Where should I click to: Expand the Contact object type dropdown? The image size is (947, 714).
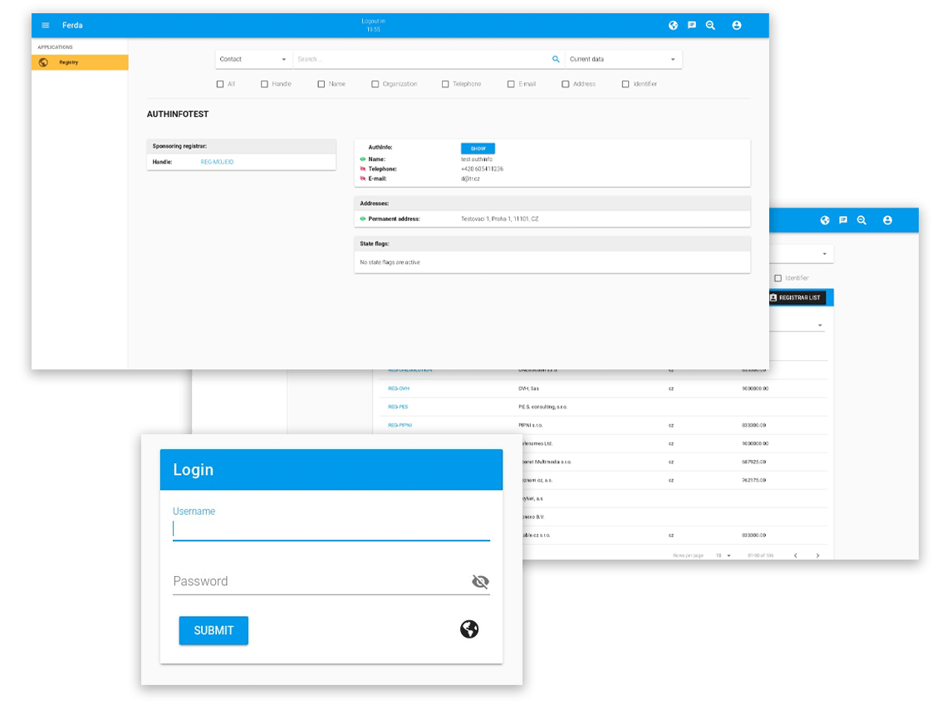253,60
